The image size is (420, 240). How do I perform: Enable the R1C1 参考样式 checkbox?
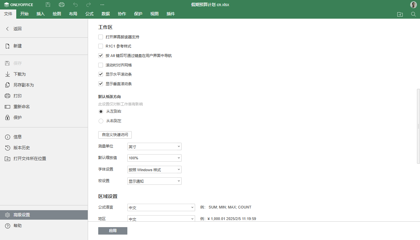click(x=101, y=46)
